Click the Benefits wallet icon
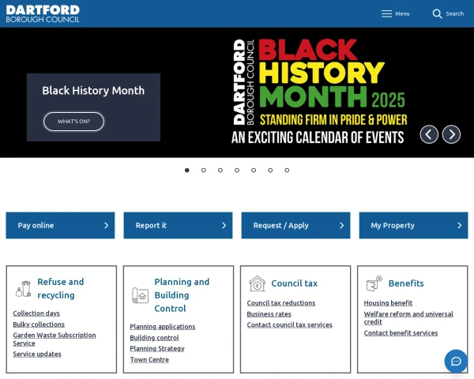Screen dimensions: 474x379 click(374, 283)
